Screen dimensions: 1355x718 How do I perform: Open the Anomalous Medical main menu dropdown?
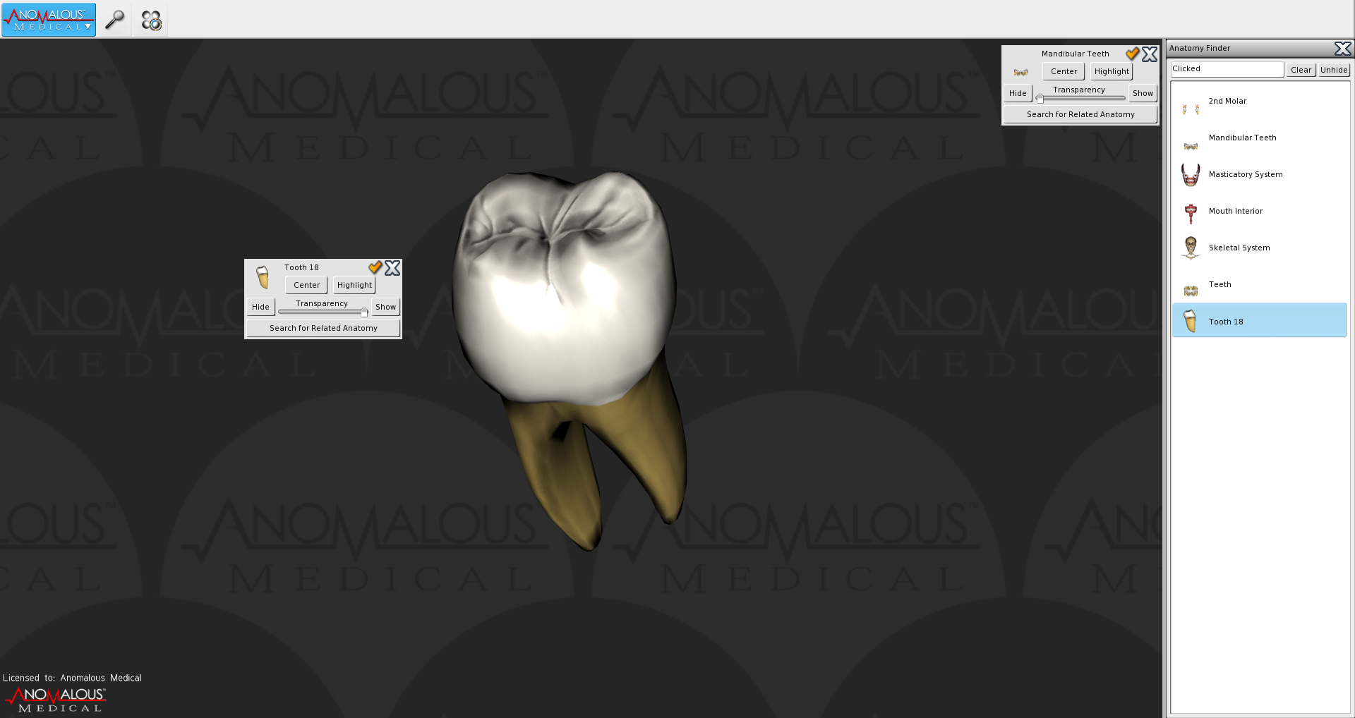point(49,20)
